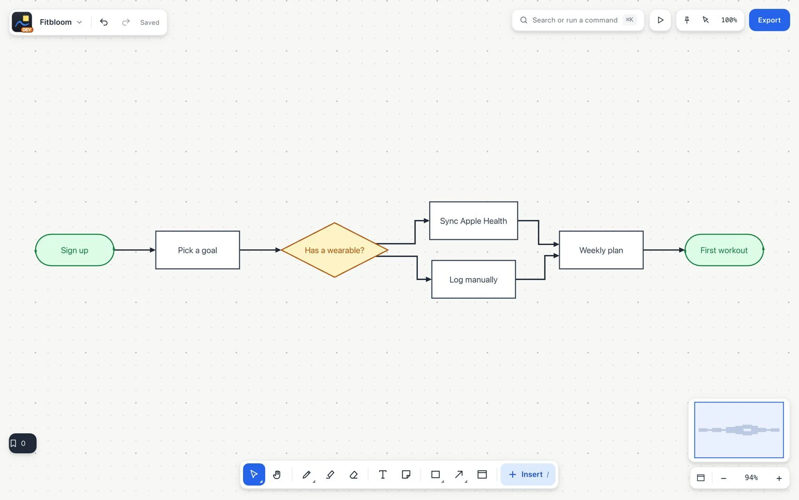This screenshot has height=500, width=799.
Task: Redo the last action
Action: point(125,22)
